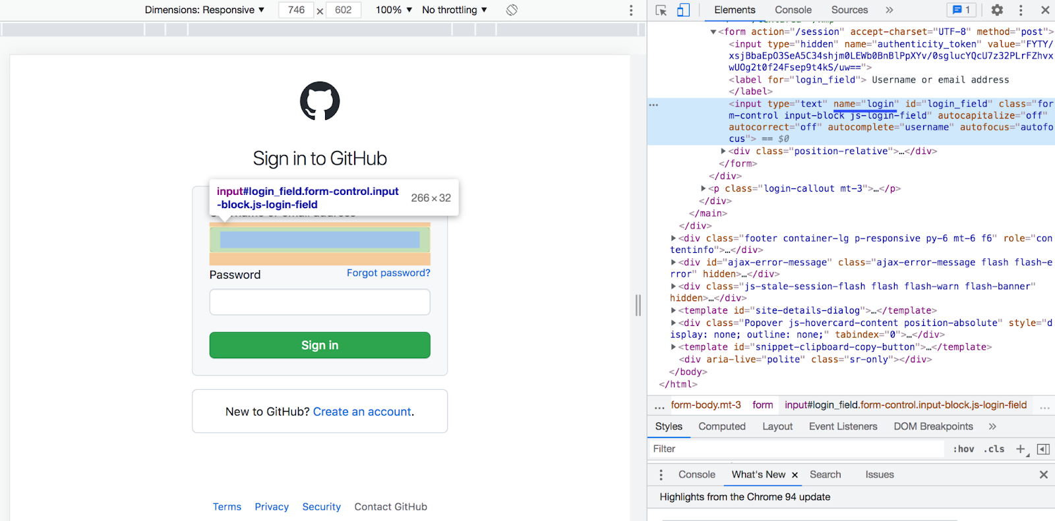
Task: Show more DevTools tabs chevron
Action: click(x=889, y=10)
